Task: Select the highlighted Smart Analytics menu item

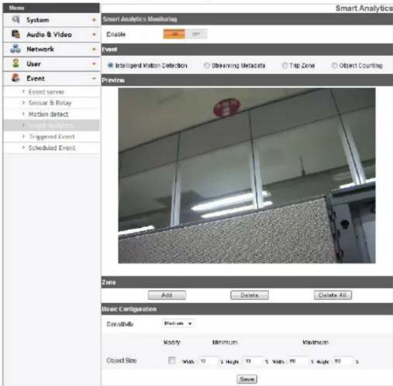Action: 51,125
